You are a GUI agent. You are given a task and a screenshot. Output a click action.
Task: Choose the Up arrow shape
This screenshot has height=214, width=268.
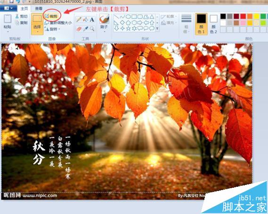coord(152,23)
